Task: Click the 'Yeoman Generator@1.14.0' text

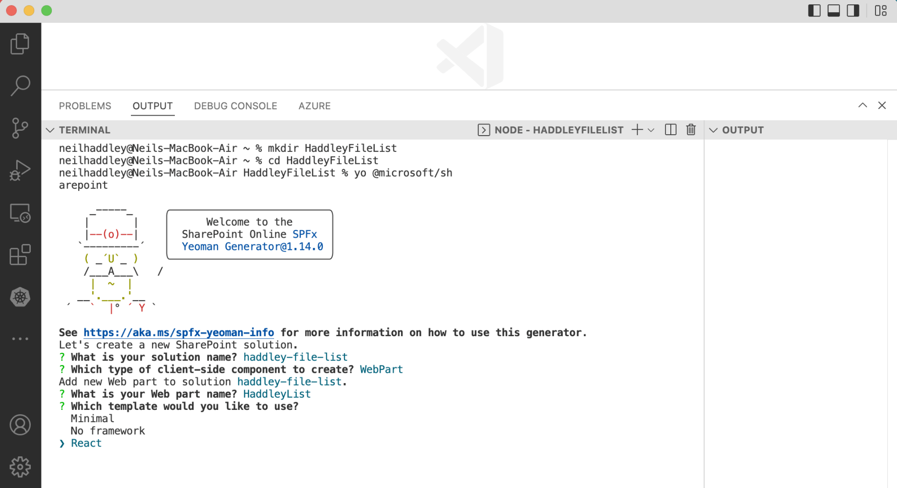Action: click(x=253, y=247)
